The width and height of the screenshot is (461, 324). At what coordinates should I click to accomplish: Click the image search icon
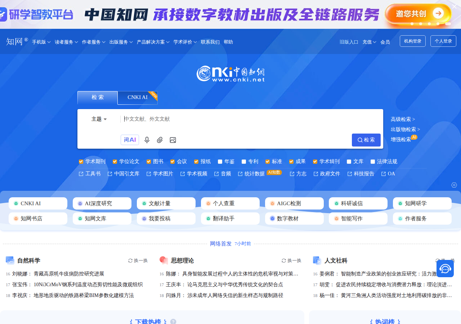[x=173, y=140]
